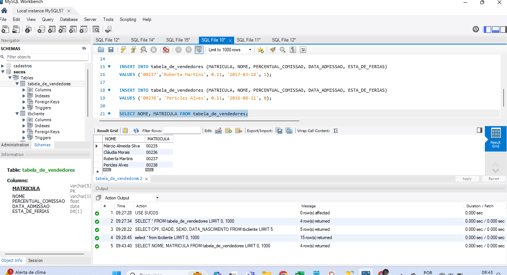Open the Scripting menu
This screenshot has height=275, width=507.
pos(128,19)
